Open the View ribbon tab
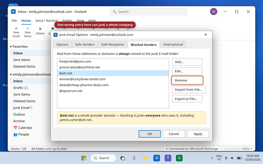263x164 pixels. (x=80, y=20)
